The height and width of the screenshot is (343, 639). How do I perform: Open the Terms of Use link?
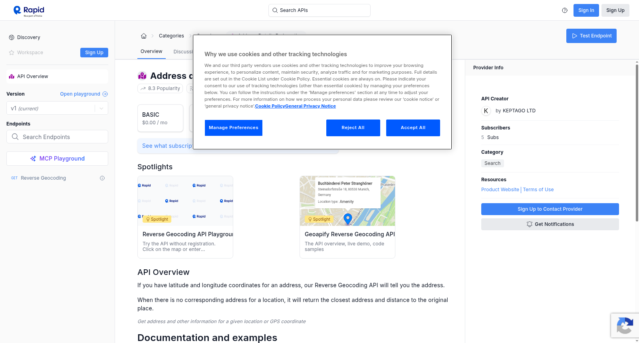click(x=538, y=190)
